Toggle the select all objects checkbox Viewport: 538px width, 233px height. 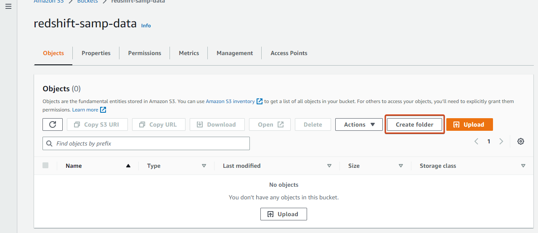(45, 165)
